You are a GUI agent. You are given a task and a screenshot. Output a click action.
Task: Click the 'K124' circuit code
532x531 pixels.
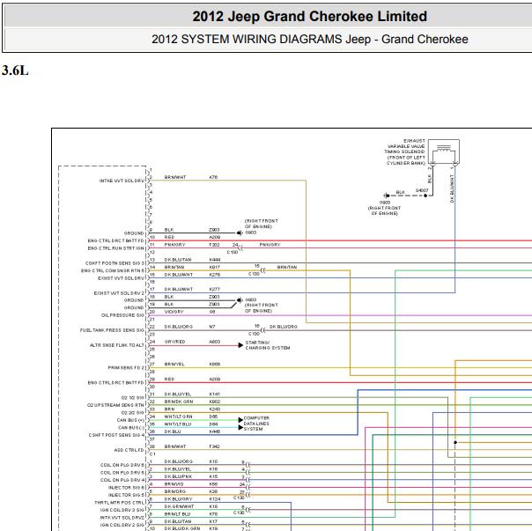pyautogui.click(x=215, y=498)
